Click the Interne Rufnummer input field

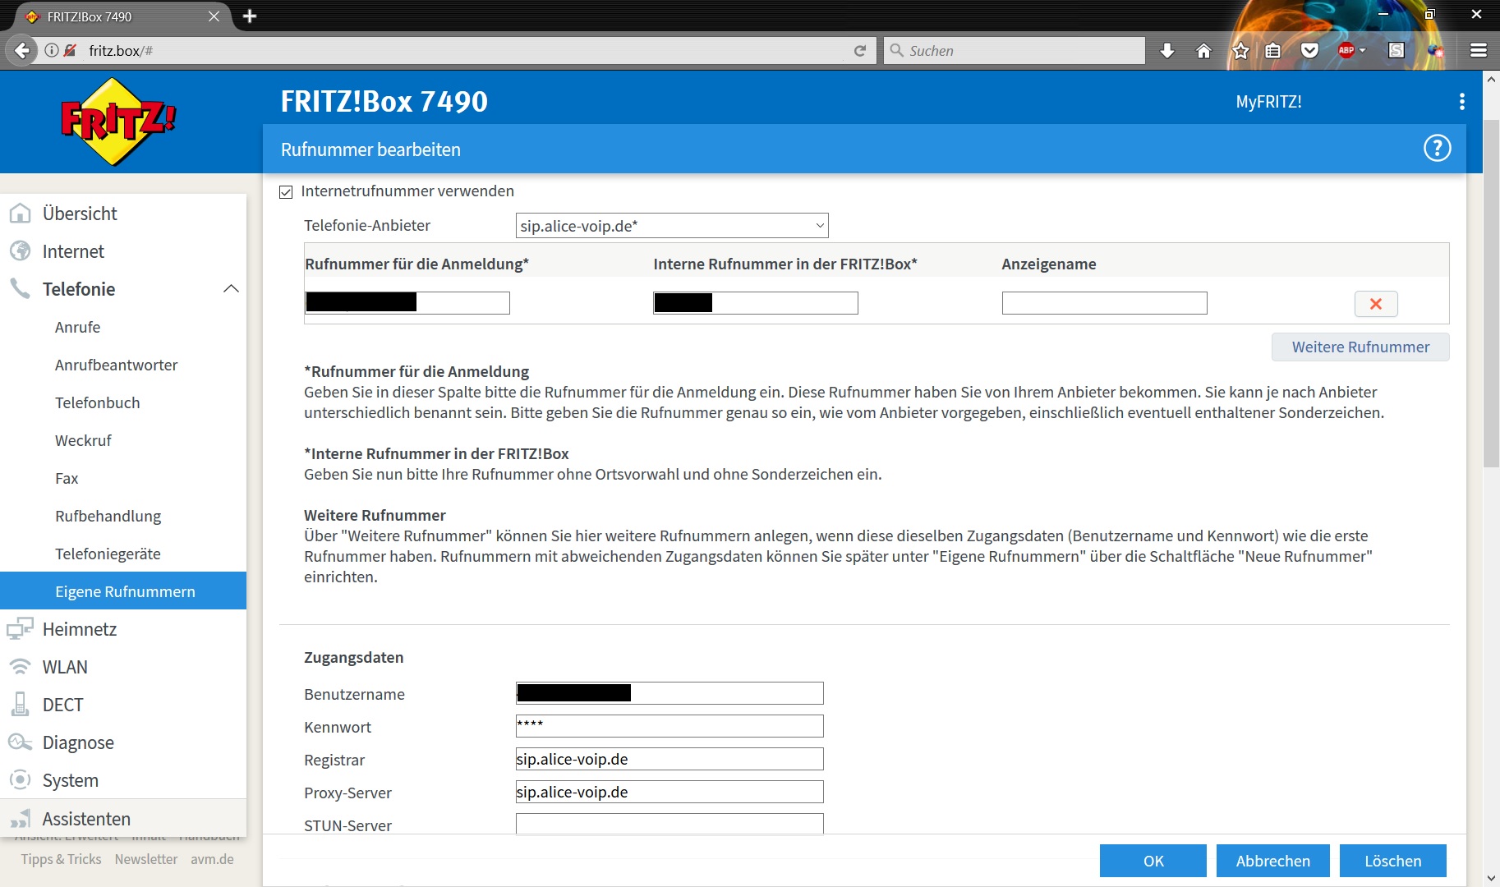[x=756, y=303]
